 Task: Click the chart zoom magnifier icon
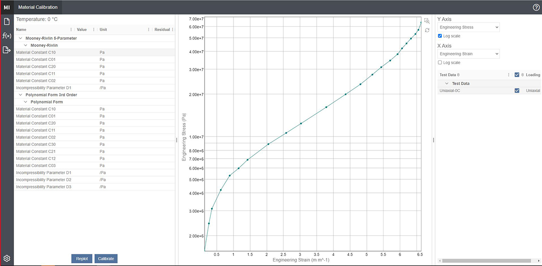tap(427, 21)
